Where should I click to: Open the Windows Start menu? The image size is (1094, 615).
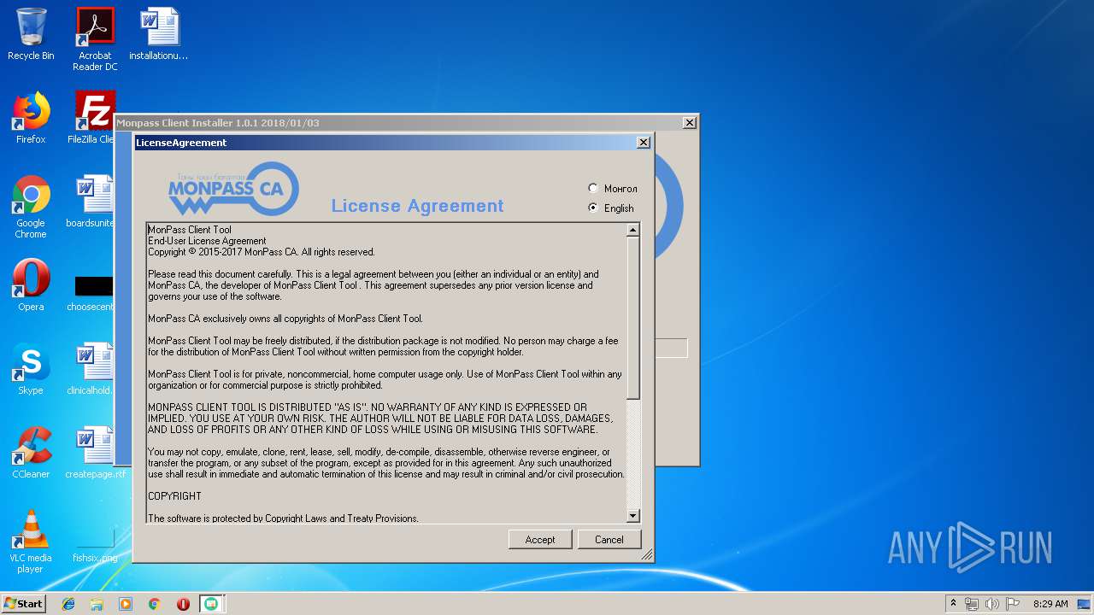(23, 603)
